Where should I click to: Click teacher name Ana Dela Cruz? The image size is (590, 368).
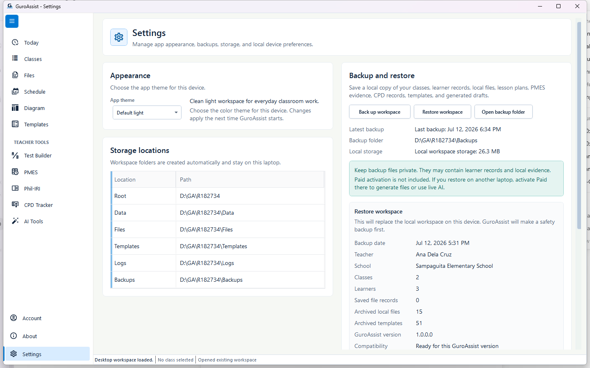coord(433,254)
